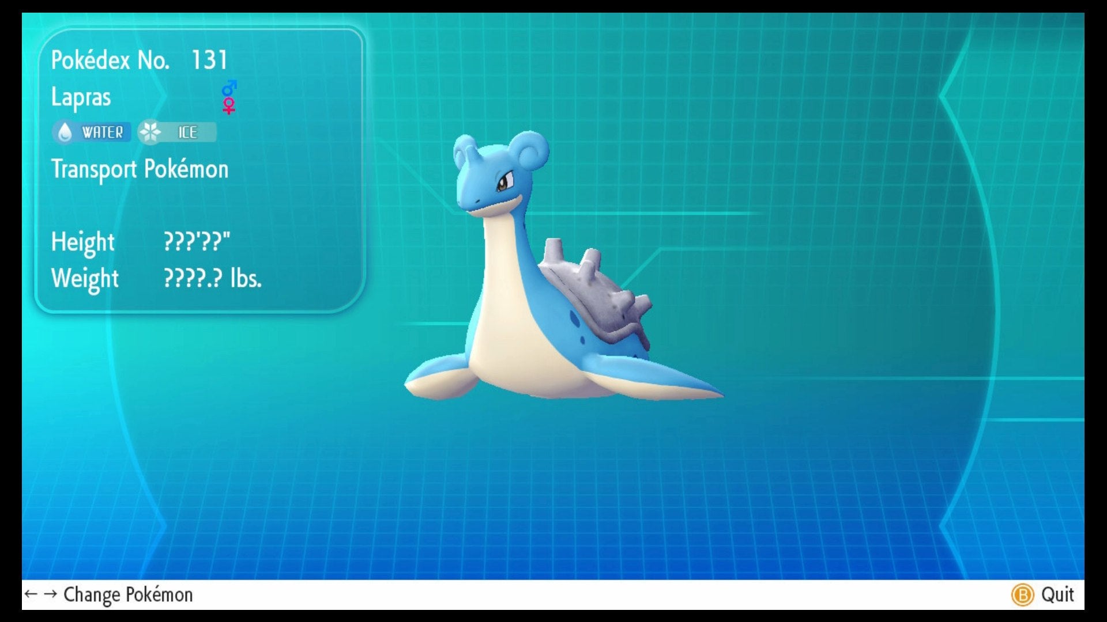
Task: Click the Change Pokémon text
Action: 128,594
